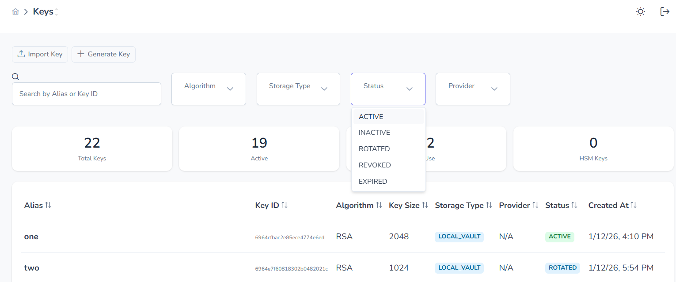Click the search magnifier icon
The height and width of the screenshot is (282, 676).
pos(15,77)
